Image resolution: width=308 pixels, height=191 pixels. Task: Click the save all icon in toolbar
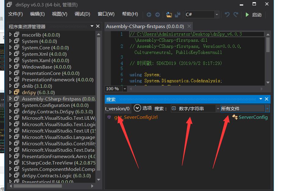[177, 15]
